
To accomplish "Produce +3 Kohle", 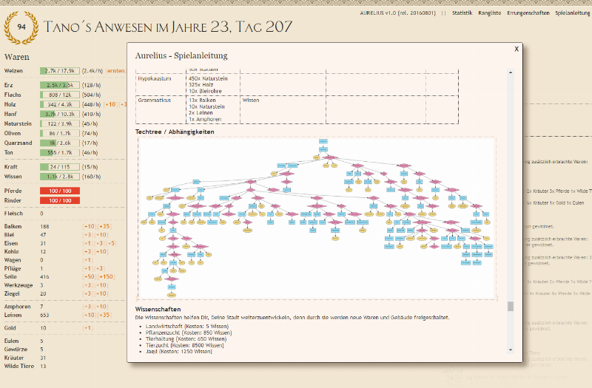I will pyautogui.click(x=87, y=251).
